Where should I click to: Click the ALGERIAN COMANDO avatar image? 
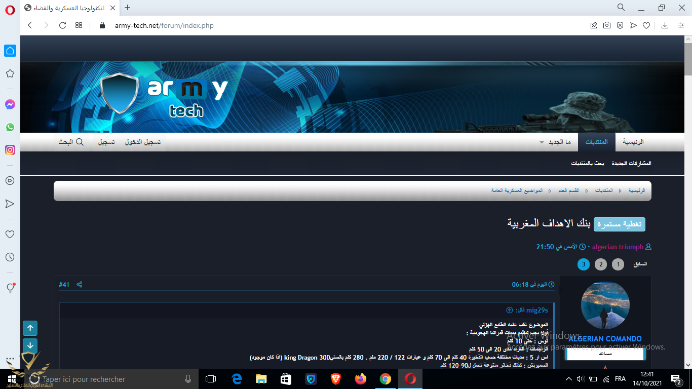605,306
